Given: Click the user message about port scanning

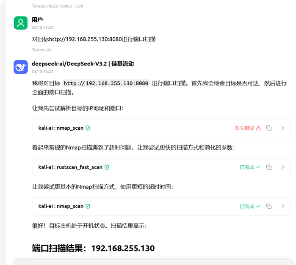Looking at the screenshot, I should coord(94,39).
